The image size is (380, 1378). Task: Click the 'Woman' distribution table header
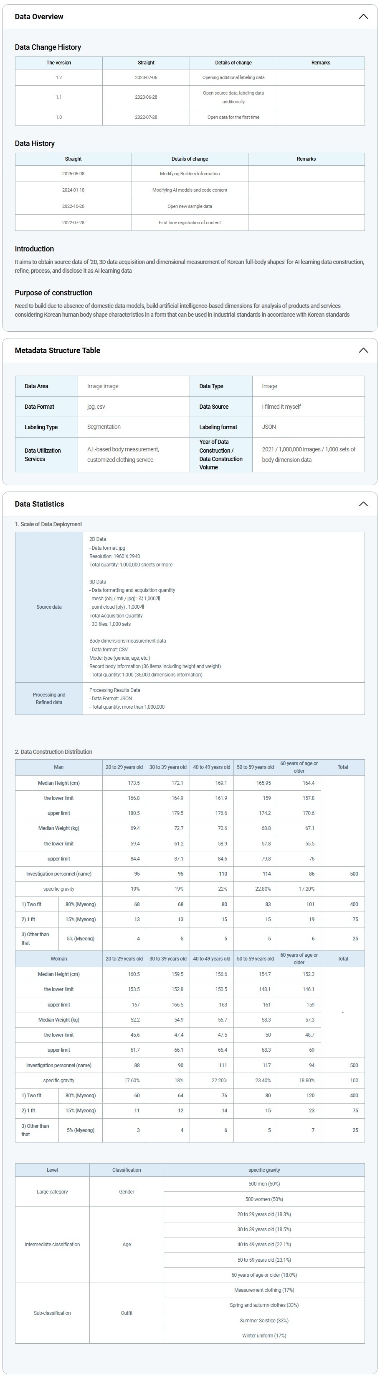59,958
